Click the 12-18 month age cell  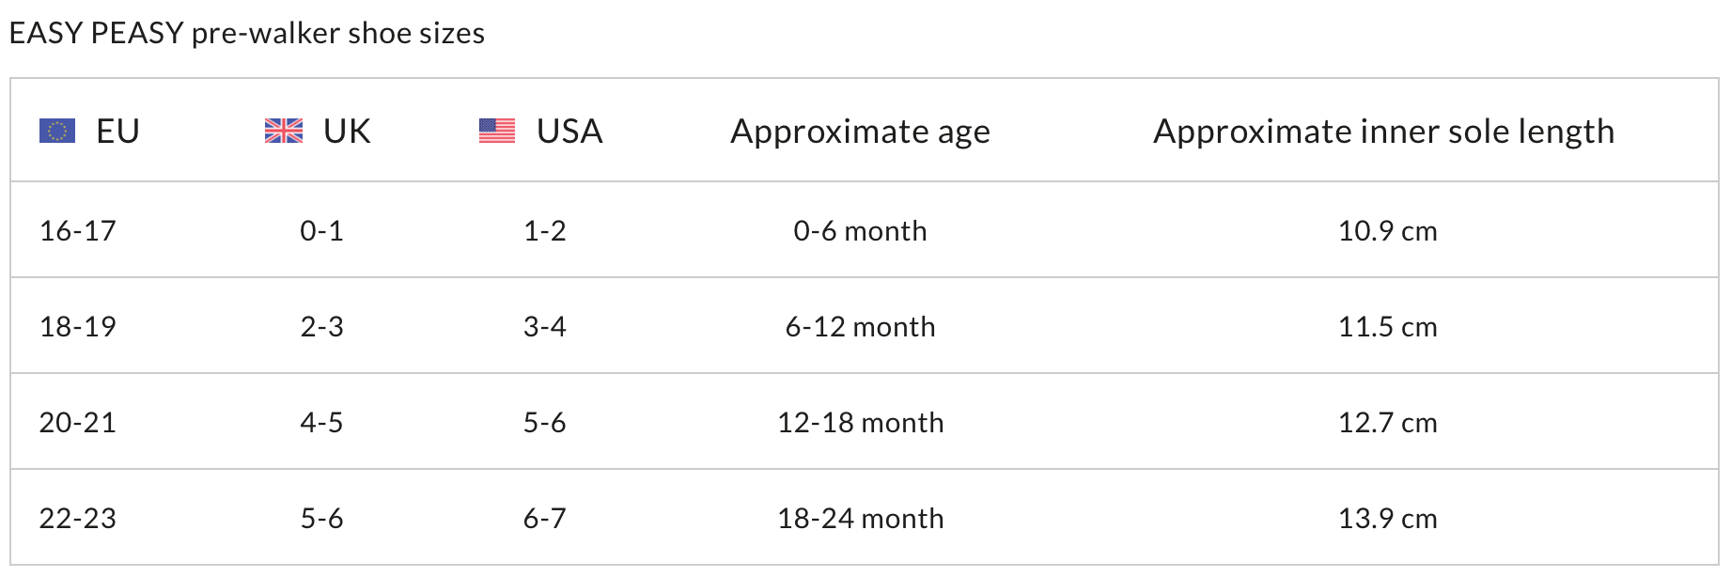(860, 423)
